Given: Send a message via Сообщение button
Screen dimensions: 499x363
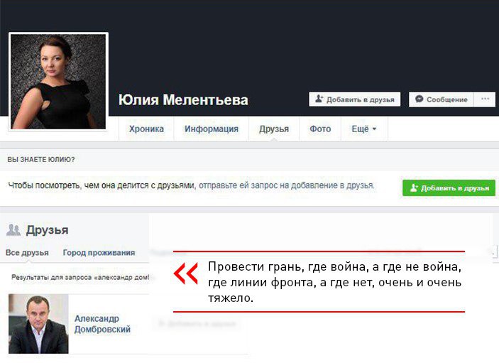Looking at the screenshot, I should [442, 99].
